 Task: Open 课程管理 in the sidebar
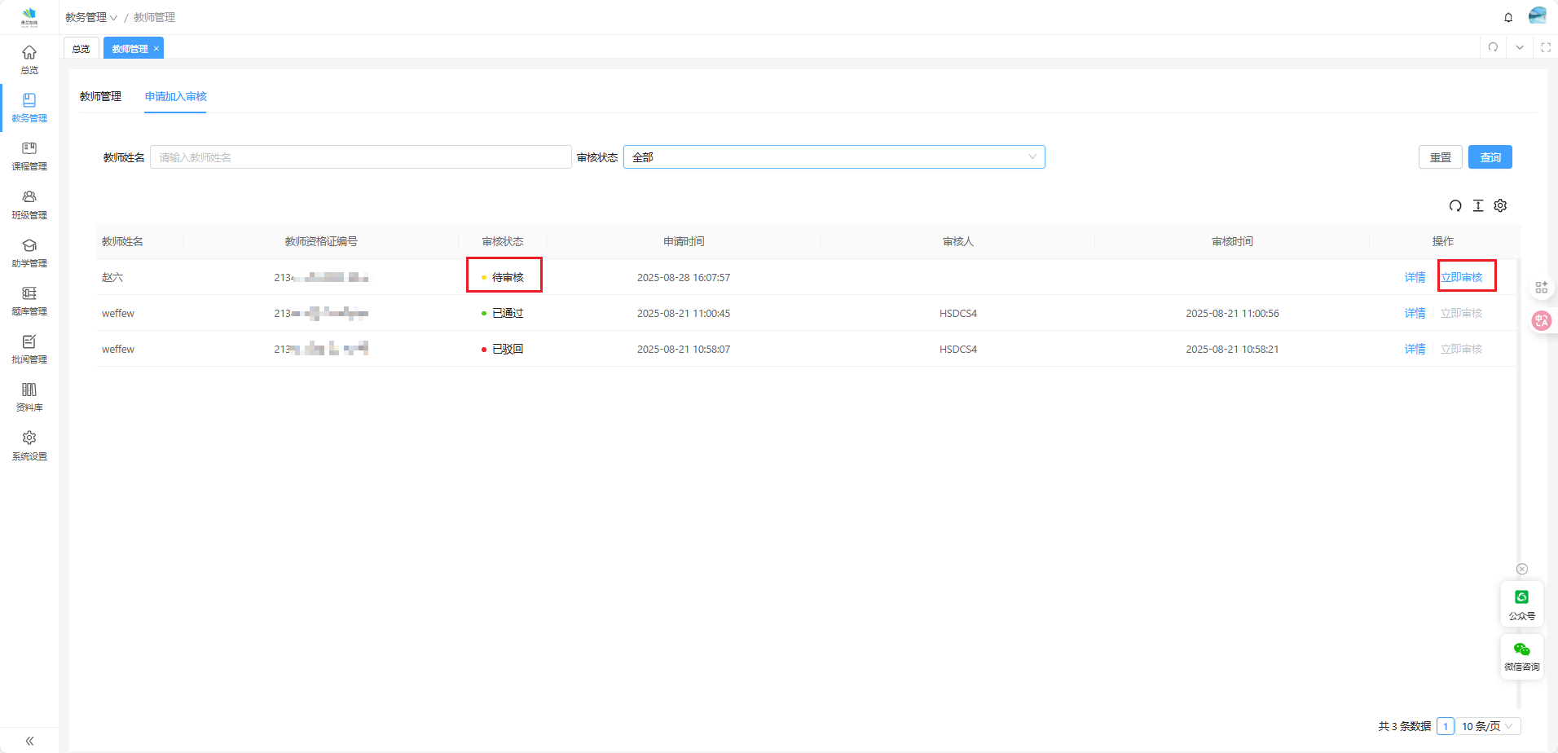pos(29,156)
